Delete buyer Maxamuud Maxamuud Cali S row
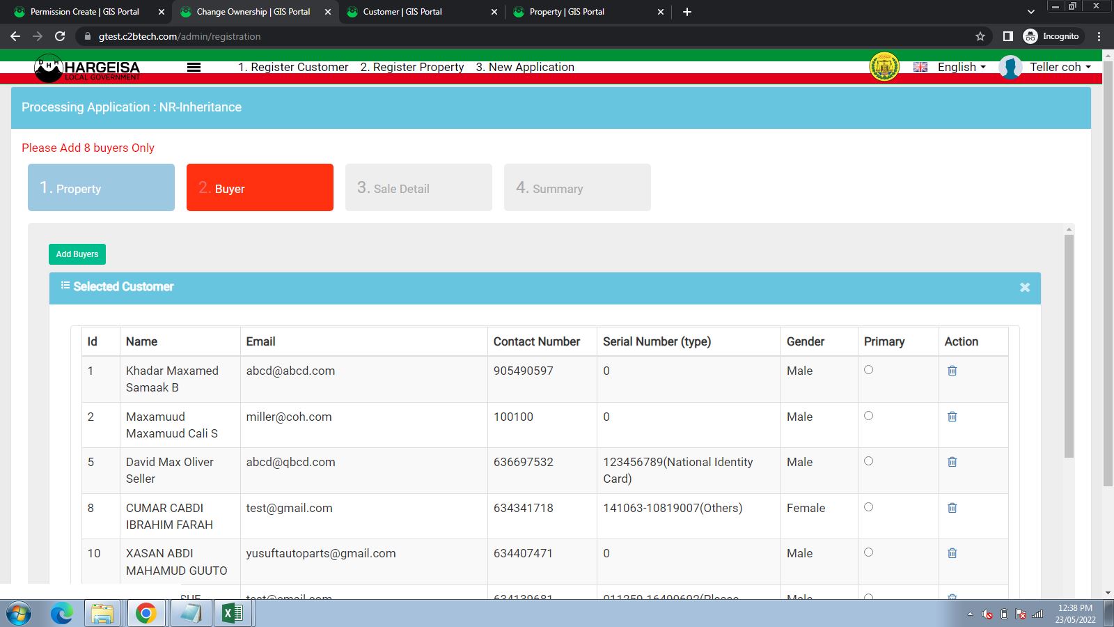Viewport: 1114px width, 627px height. (x=952, y=417)
